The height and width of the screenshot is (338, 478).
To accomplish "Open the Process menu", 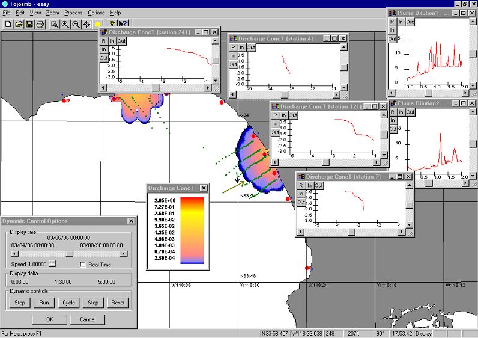I will click(73, 13).
